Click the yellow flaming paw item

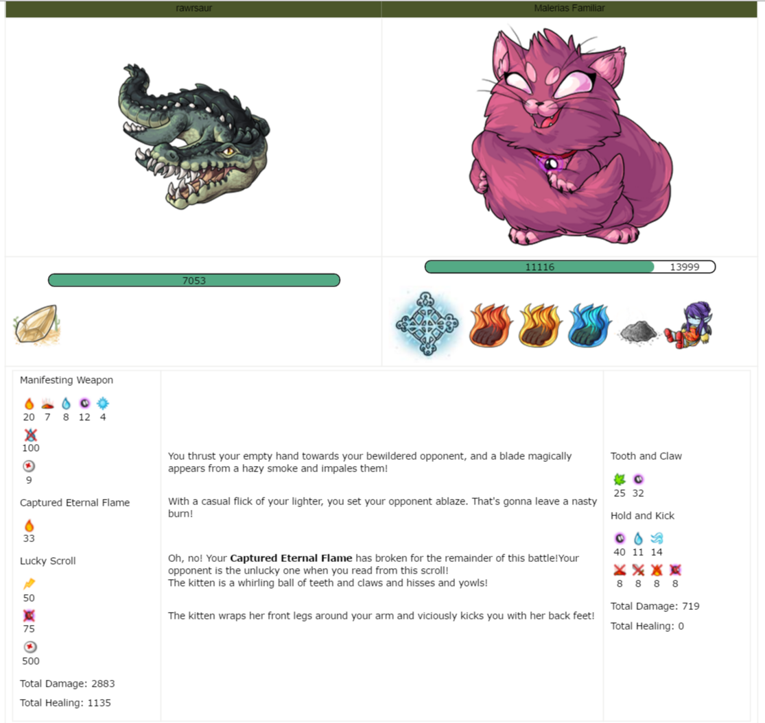coord(540,325)
